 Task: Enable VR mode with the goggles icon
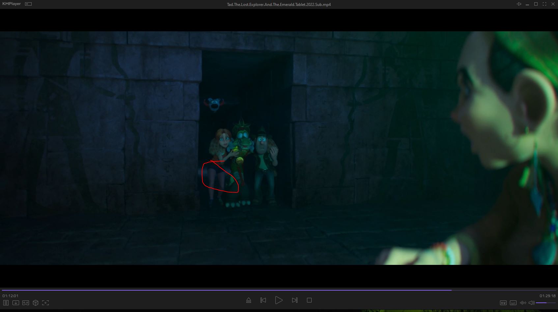click(x=26, y=302)
